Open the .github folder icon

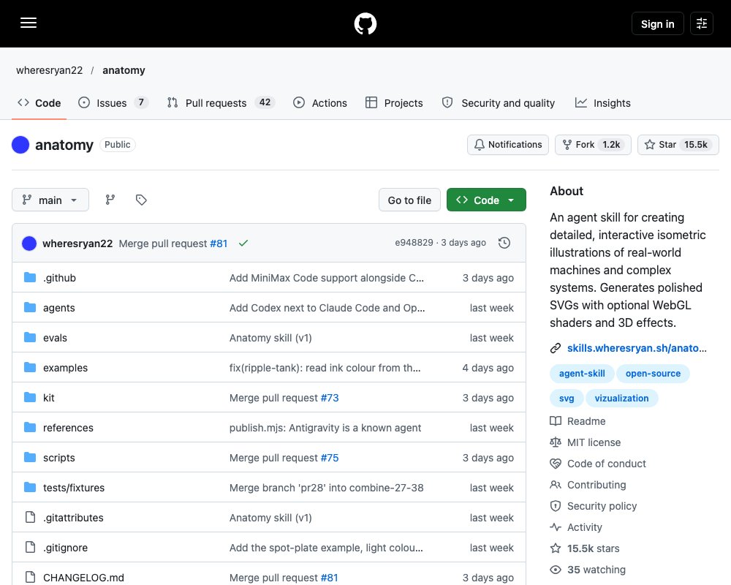(x=30, y=278)
